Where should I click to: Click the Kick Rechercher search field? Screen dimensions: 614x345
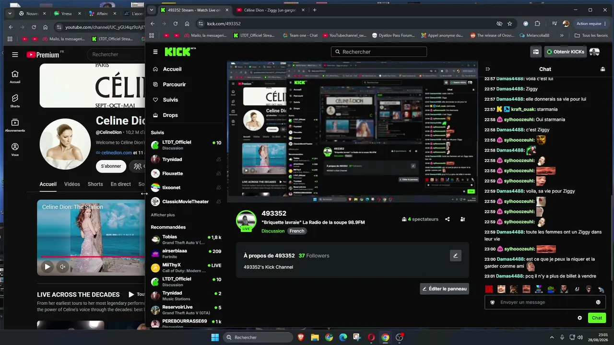(378, 52)
